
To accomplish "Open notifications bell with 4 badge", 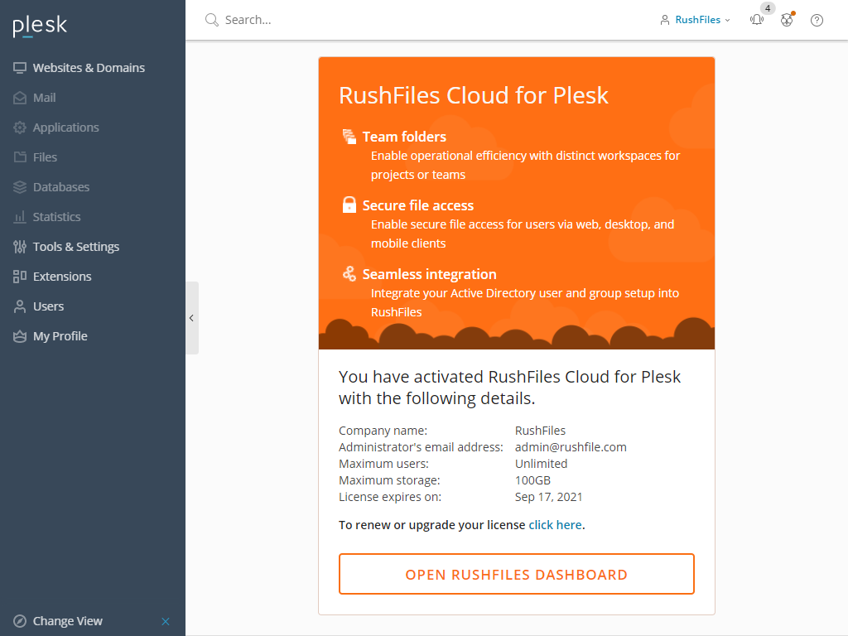I will click(757, 19).
